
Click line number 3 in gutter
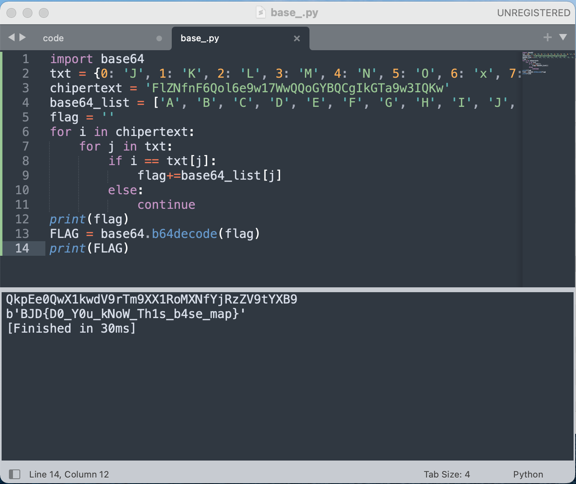click(26, 88)
